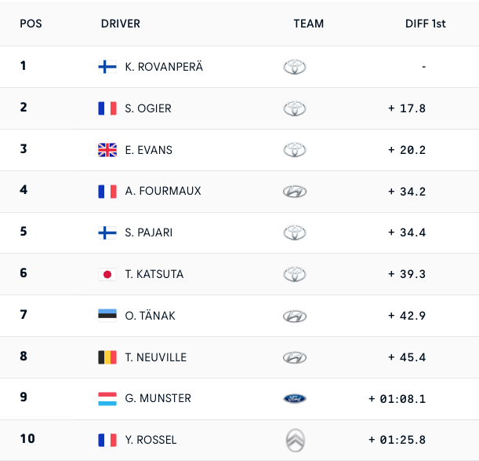The height and width of the screenshot is (461, 479).
Task: Click Citroën logo in Y. Rossel's row
Action: coord(295,440)
